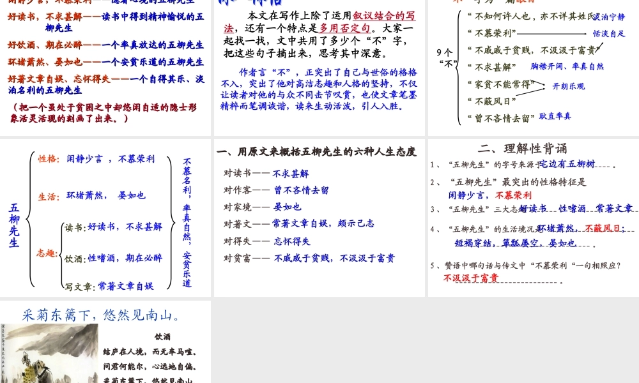639x383 pixels.
Task: Click the annotation 胸襟开阔、率真自然
Action: pos(567,66)
